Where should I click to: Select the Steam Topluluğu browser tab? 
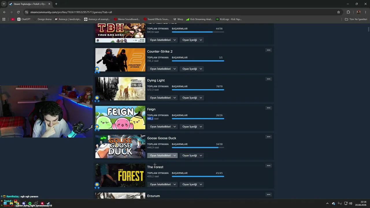pos(30,4)
